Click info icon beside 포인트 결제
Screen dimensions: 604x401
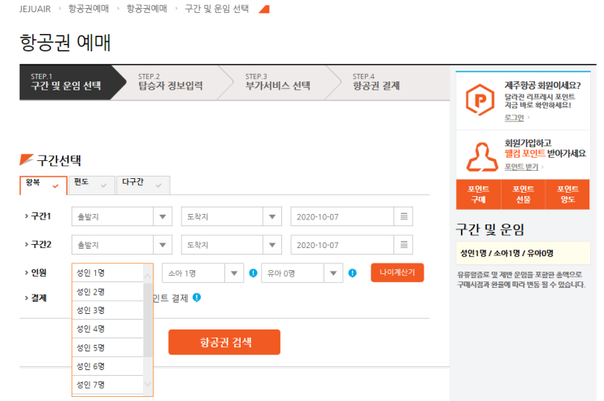pos(197,297)
